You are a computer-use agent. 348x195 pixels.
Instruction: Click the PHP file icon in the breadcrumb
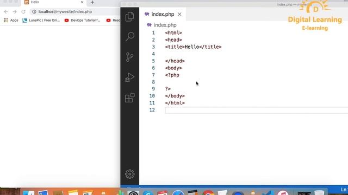coord(149,25)
